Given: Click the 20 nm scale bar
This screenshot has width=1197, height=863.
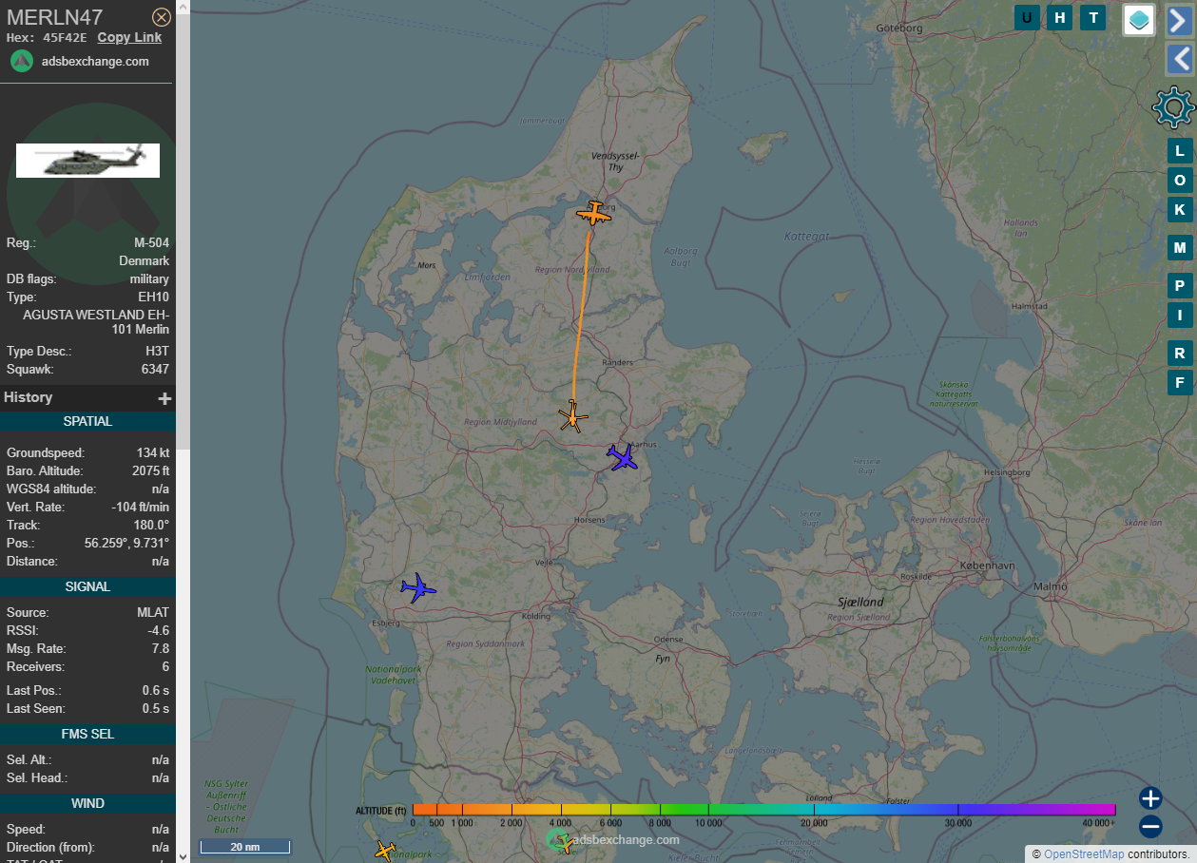Looking at the screenshot, I should [x=244, y=846].
